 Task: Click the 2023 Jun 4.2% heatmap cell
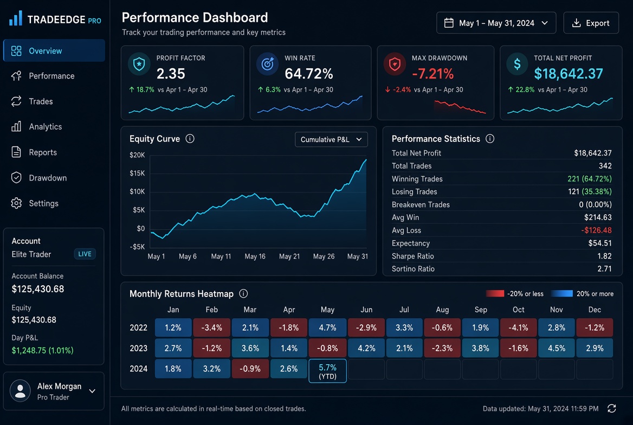pyautogui.click(x=366, y=348)
